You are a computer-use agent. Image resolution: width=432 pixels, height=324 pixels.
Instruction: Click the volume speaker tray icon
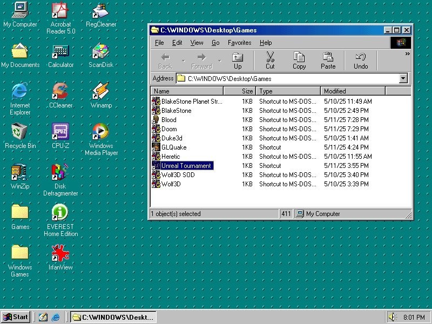pyautogui.click(x=392, y=317)
